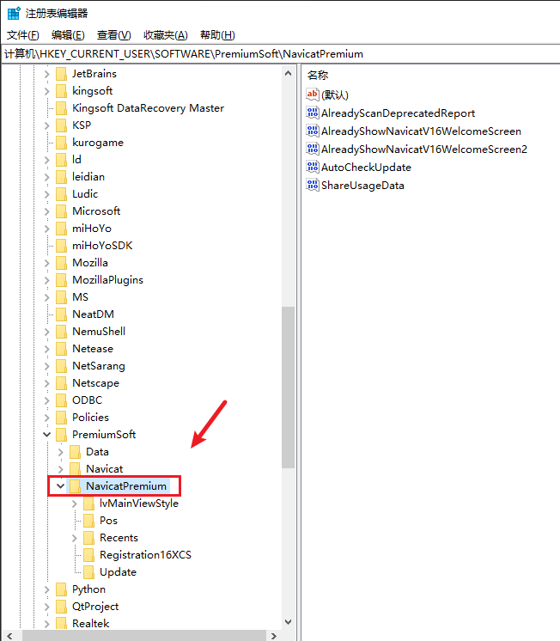Viewport: 560px width, 641px height.
Task: Click the ShareUsageData value icon
Action: (x=313, y=185)
